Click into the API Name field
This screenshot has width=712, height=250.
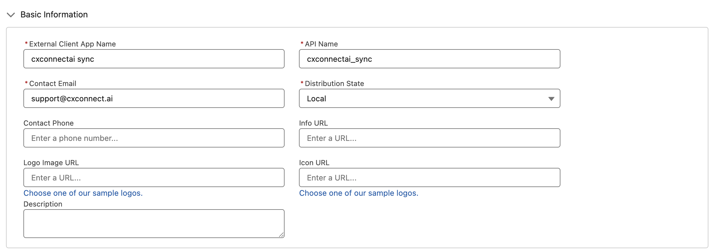click(x=429, y=59)
